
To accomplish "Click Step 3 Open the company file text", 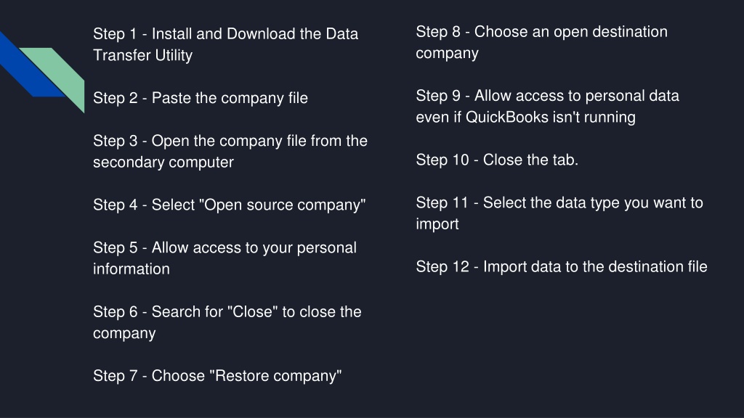I will [230, 151].
